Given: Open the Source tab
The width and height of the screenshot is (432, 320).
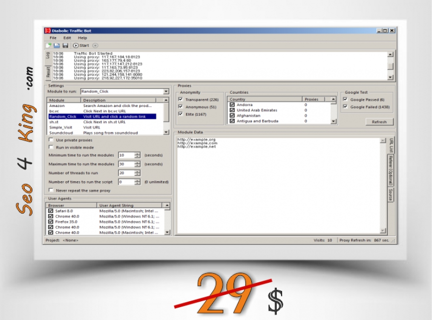Looking at the screenshot, I should click(391, 195).
